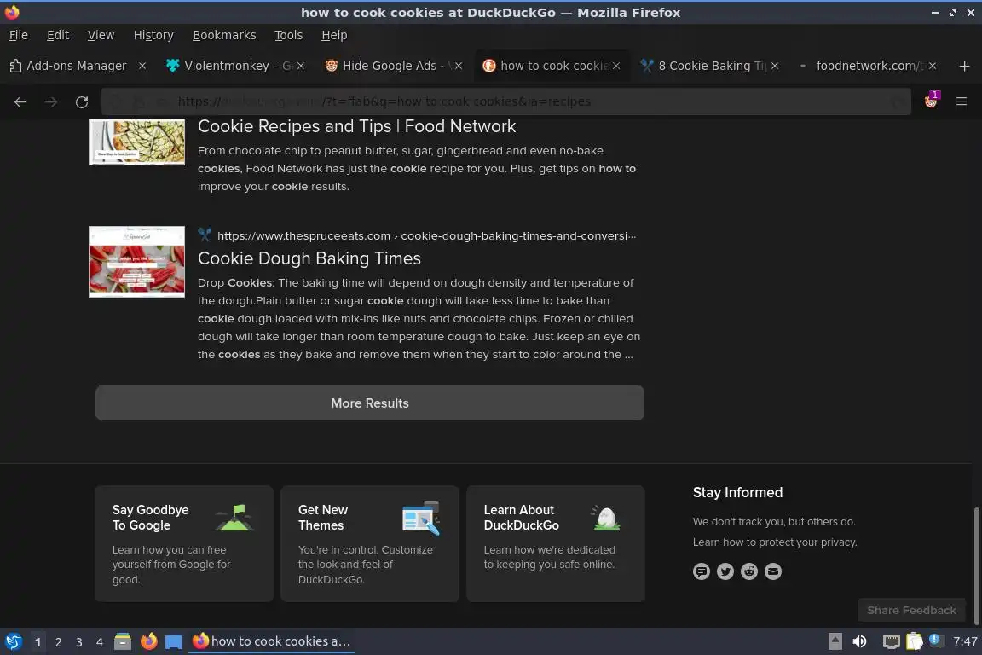Screen dimensions: 982x655
Task: Open the Edit menu
Action: click(x=58, y=35)
